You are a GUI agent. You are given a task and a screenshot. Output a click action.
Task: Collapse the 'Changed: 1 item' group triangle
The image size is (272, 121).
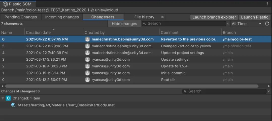click(3, 98)
